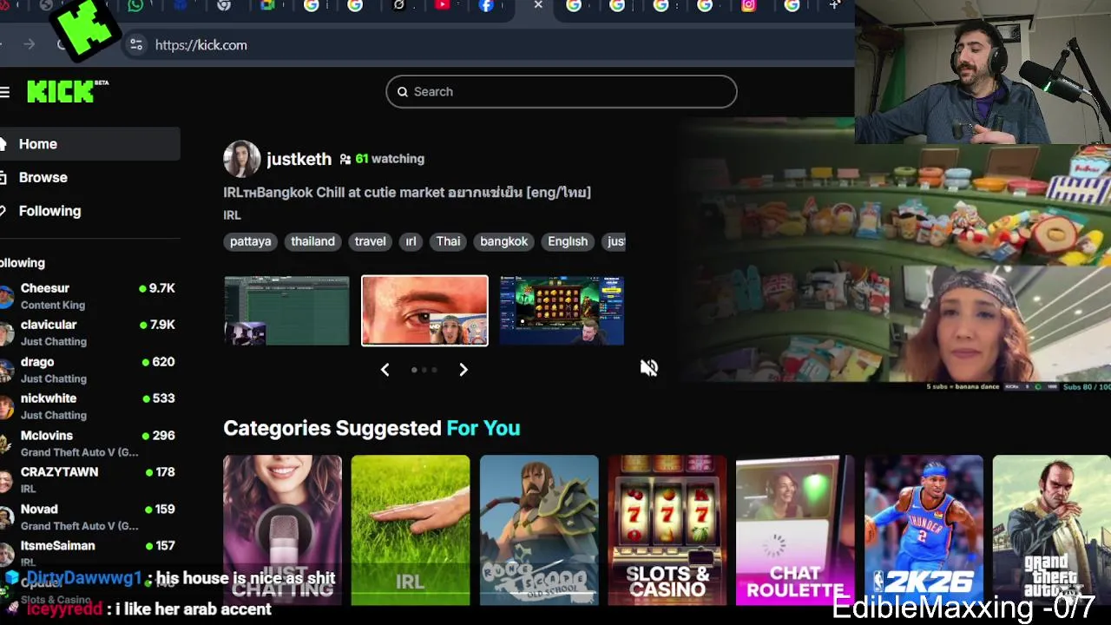Open NBA 2K26 category card
Viewport: 1111px width, 625px height.
point(924,530)
